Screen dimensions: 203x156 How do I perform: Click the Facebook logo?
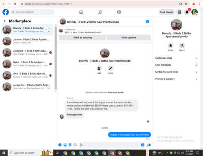click(6, 12)
